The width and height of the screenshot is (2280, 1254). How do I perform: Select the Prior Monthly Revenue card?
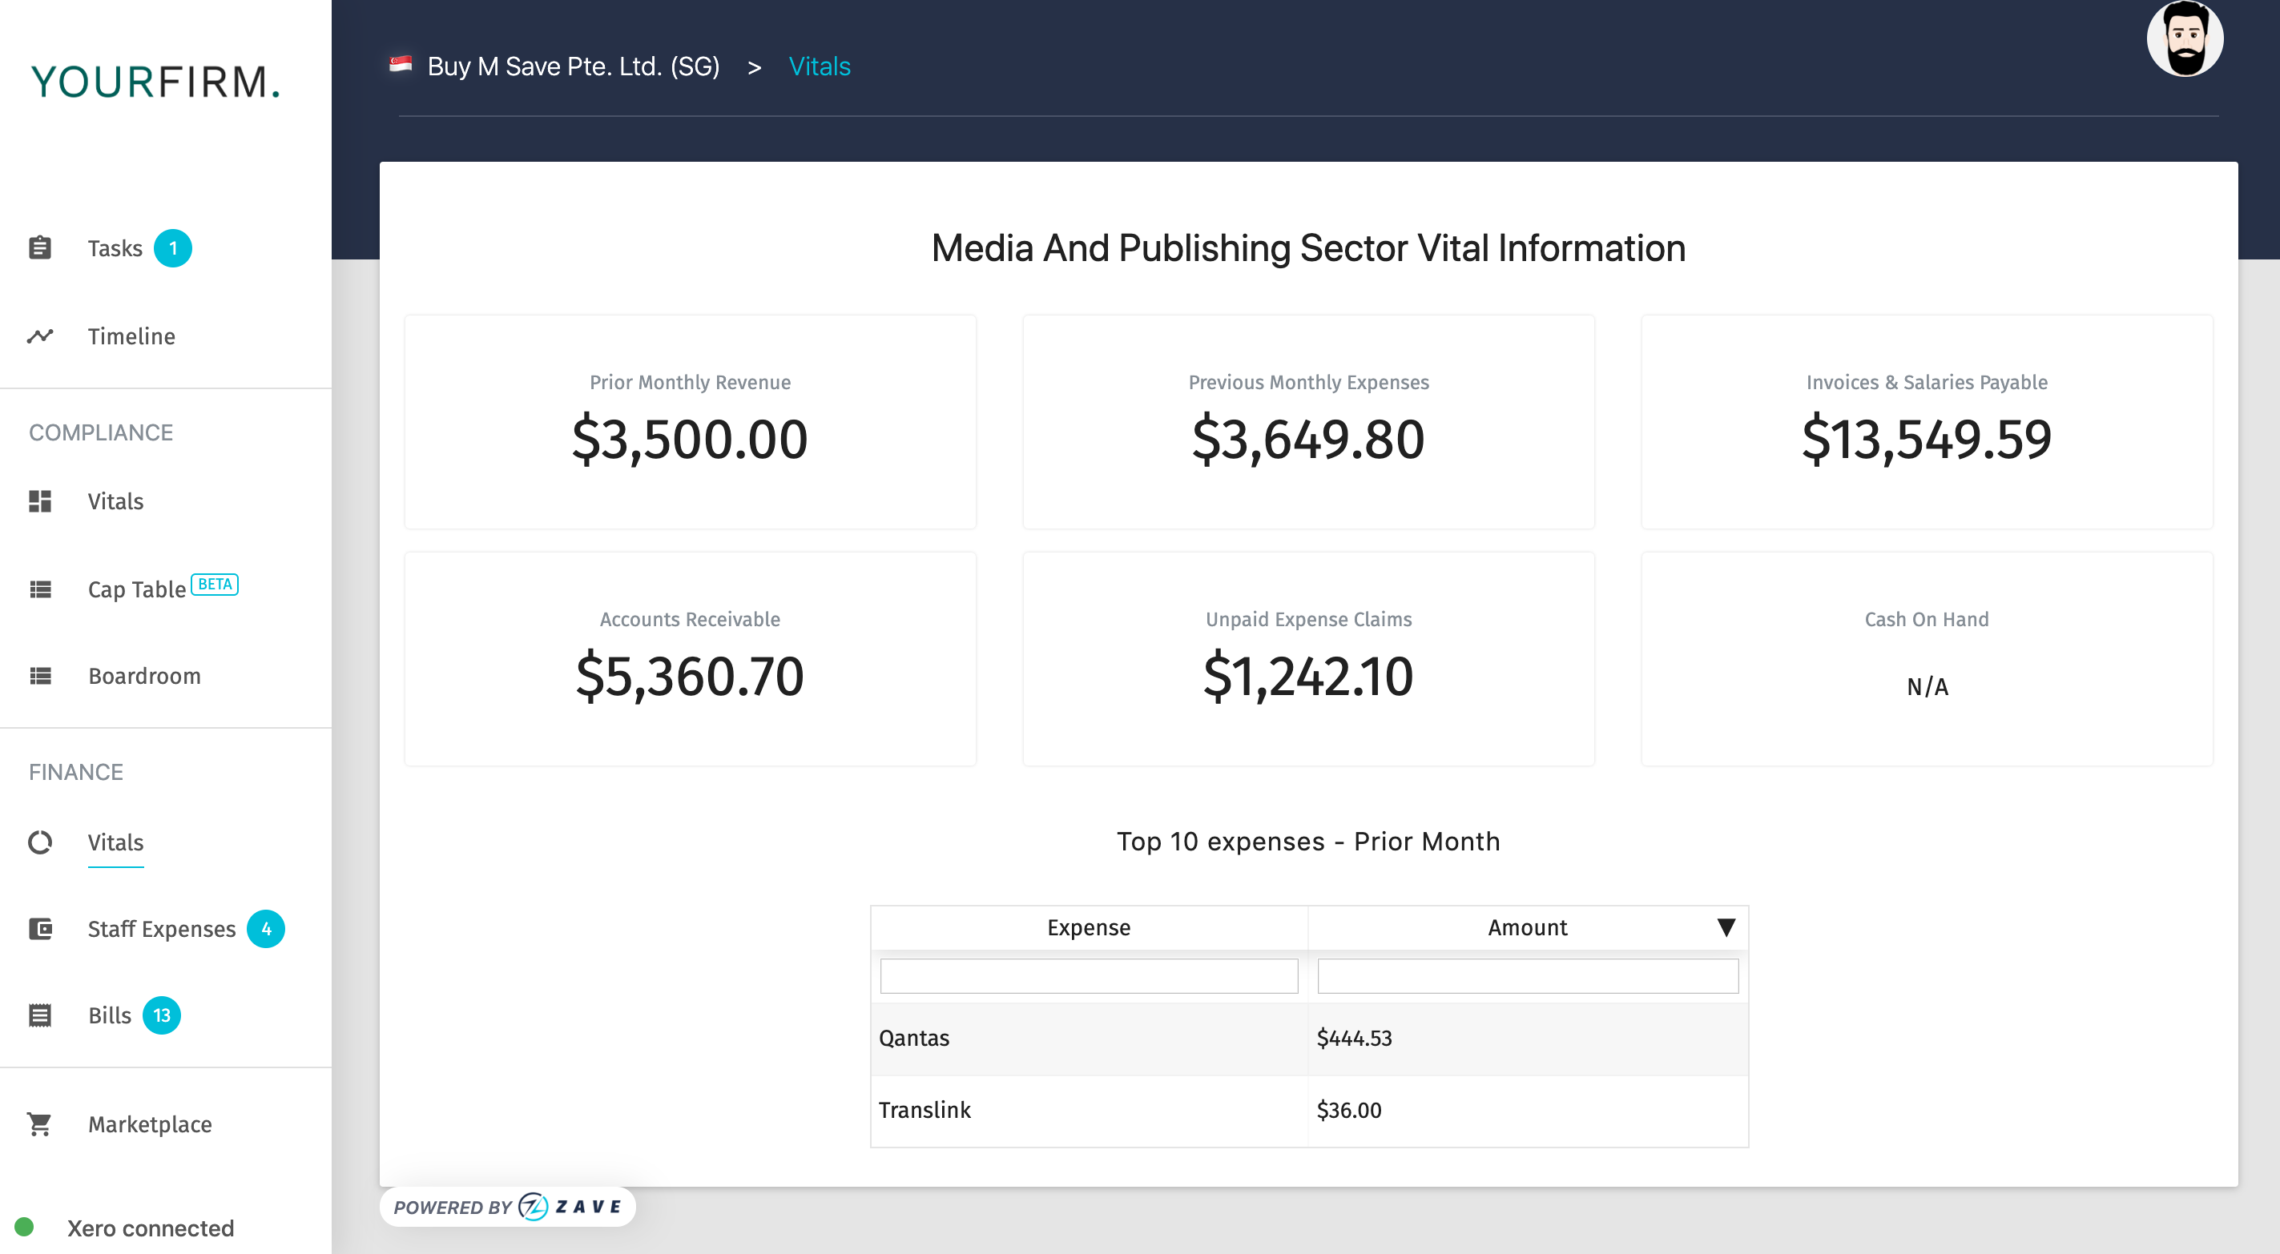coord(690,422)
